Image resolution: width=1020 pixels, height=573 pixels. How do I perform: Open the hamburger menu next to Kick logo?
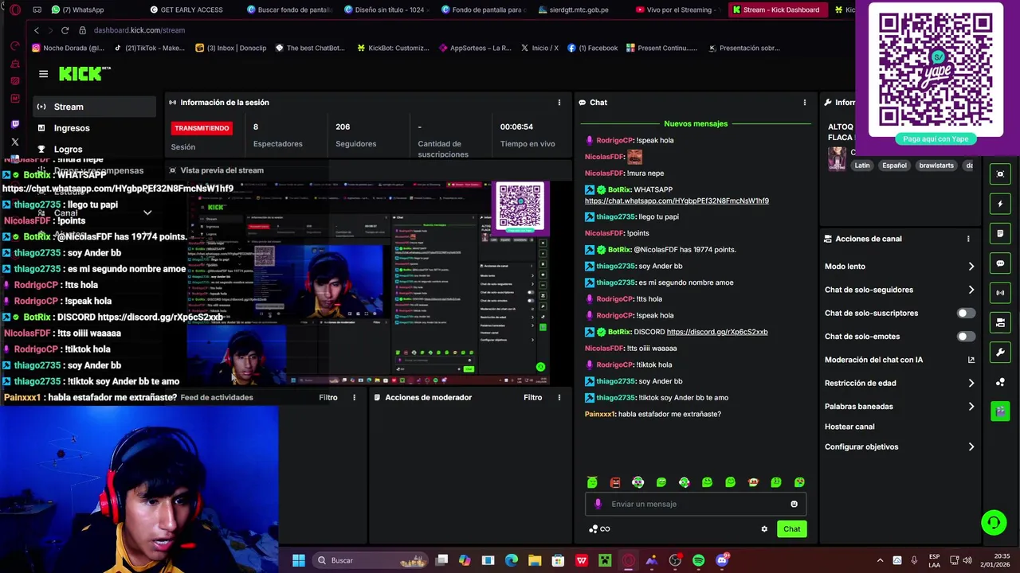(x=43, y=74)
